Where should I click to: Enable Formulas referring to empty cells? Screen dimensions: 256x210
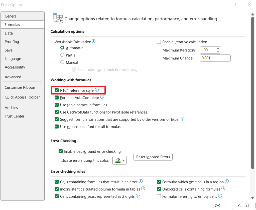tap(159, 196)
